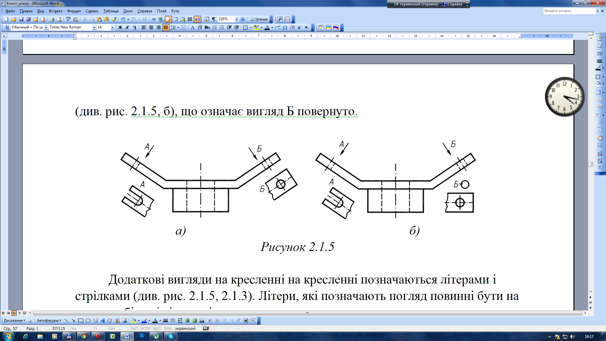
Task: Click the Rectangle drawing tool
Action: coord(81,320)
